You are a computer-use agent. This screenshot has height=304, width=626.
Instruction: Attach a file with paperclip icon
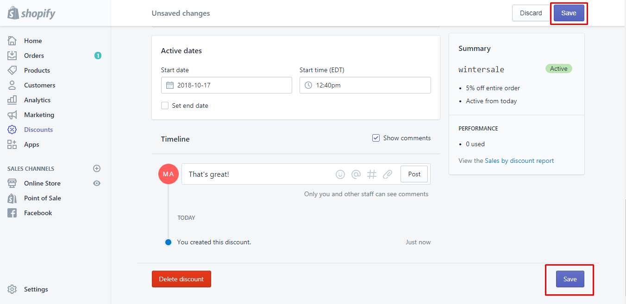(388, 174)
